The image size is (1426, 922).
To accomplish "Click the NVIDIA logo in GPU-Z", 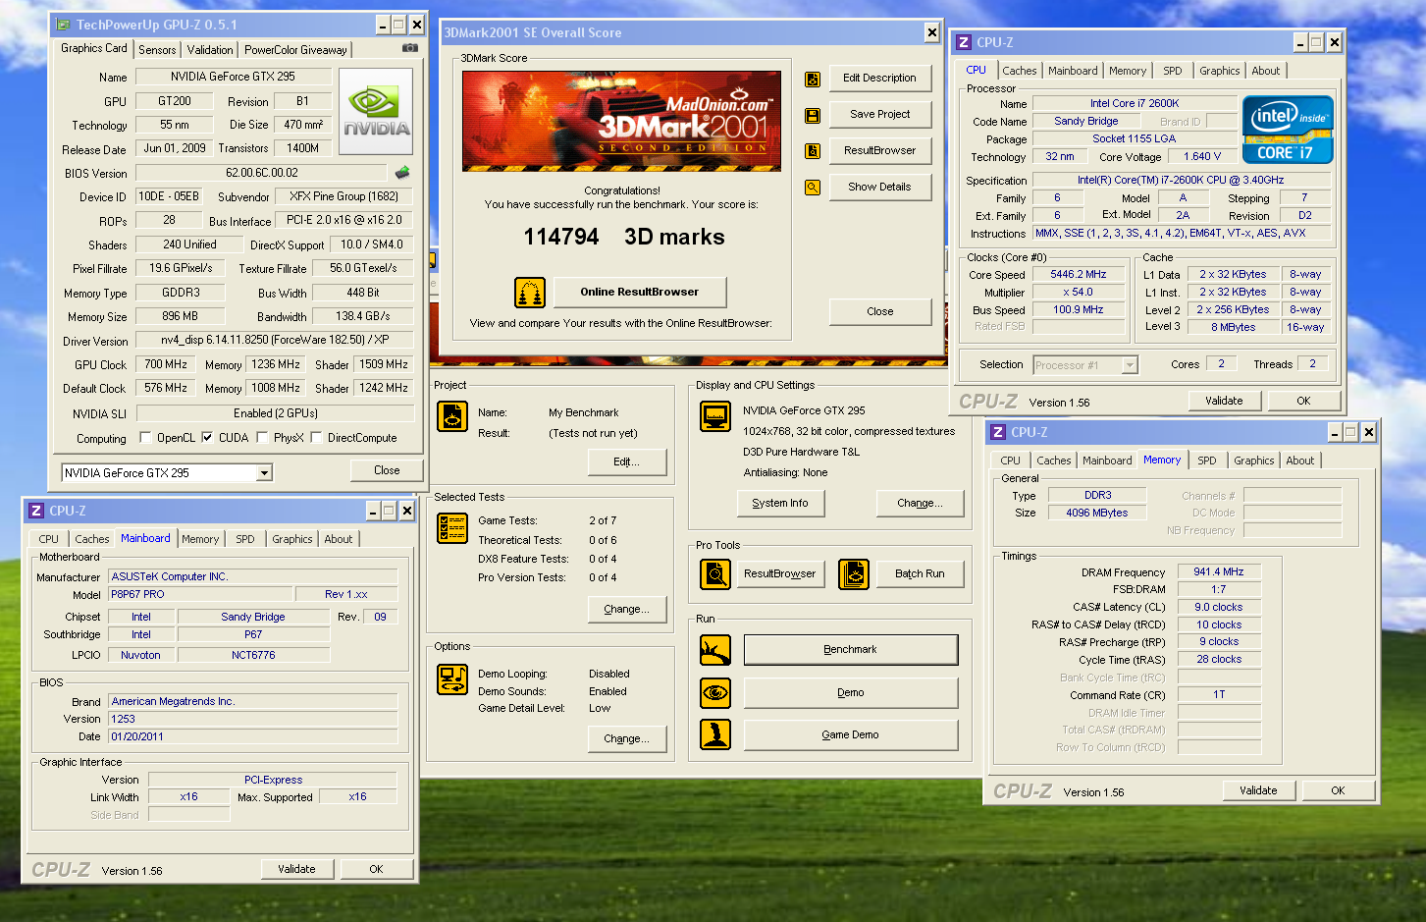I will [x=377, y=112].
